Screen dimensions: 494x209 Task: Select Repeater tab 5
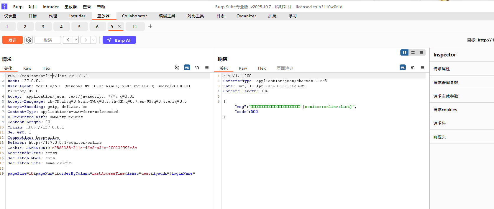tap(79, 26)
